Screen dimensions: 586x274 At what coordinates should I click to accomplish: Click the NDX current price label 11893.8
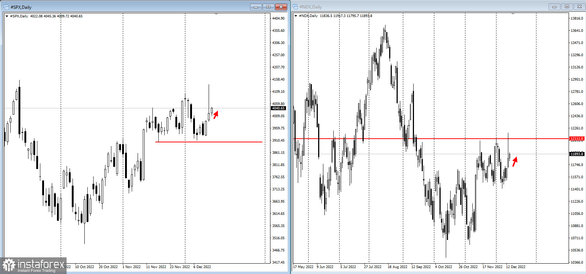tap(577, 154)
